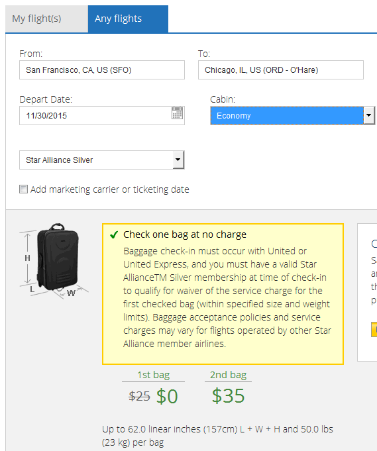Viewport: 377px width, 451px height.
Task: Select the Economy cabin combo box
Action: tap(292, 115)
